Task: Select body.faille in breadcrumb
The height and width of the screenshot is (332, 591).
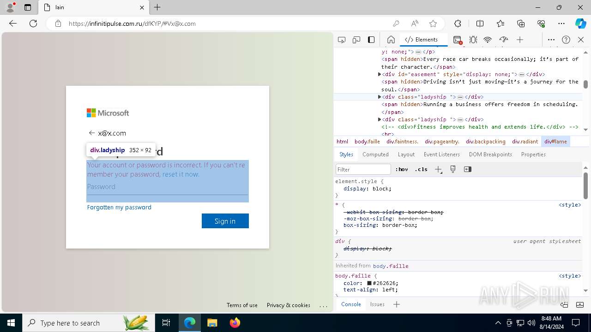Action: coord(367,142)
